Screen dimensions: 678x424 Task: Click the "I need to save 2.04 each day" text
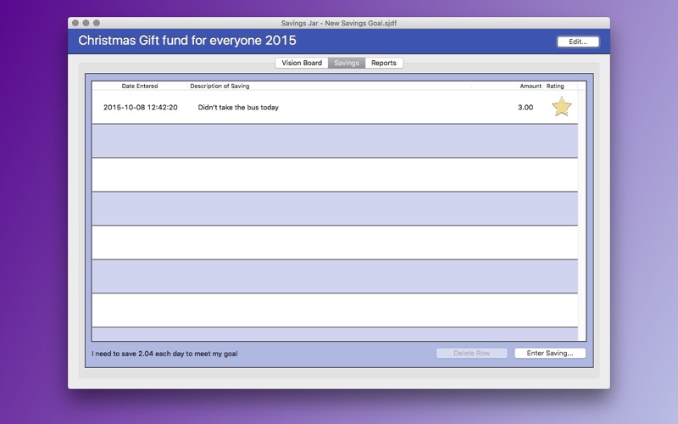(x=164, y=354)
